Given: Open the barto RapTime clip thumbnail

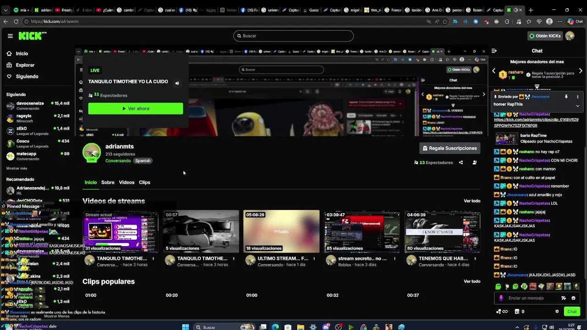Looking at the screenshot, I should pyautogui.click(x=506, y=138).
